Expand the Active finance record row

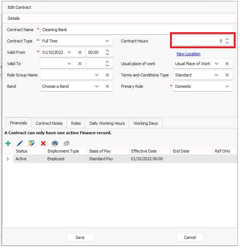(x=8, y=159)
